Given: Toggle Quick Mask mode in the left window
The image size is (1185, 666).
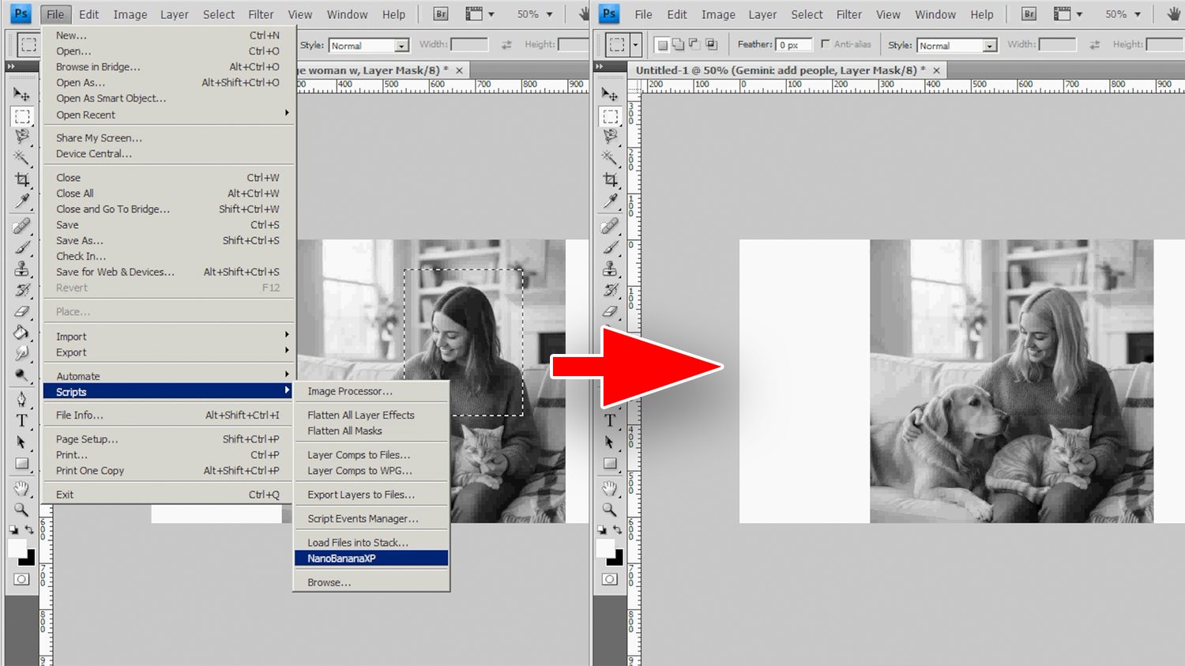Looking at the screenshot, I should [21, 579].
